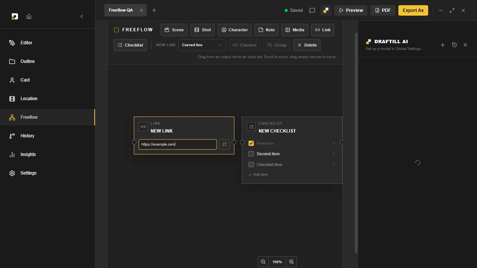Add a Note node
This screenshot has width=477, height=268.
click(266, 30)
